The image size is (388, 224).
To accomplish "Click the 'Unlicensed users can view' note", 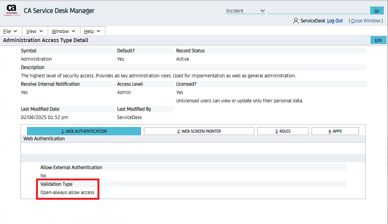I will [x=240, y=100].
